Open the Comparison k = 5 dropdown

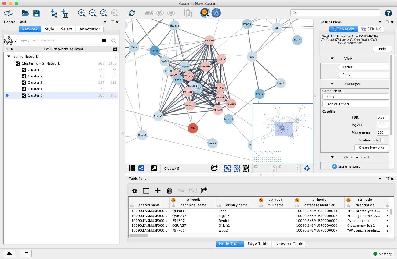click(x=355, y=96)
